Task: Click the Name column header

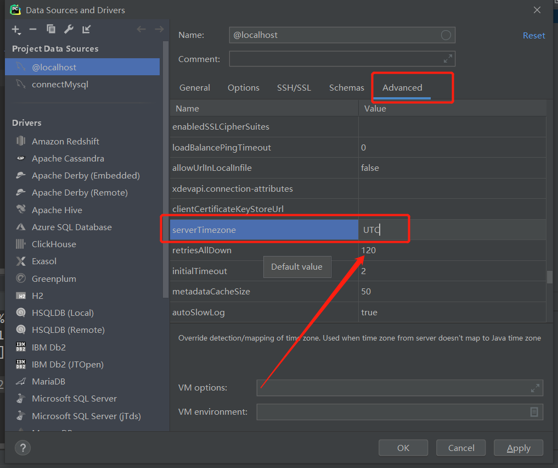Action: 264,109
